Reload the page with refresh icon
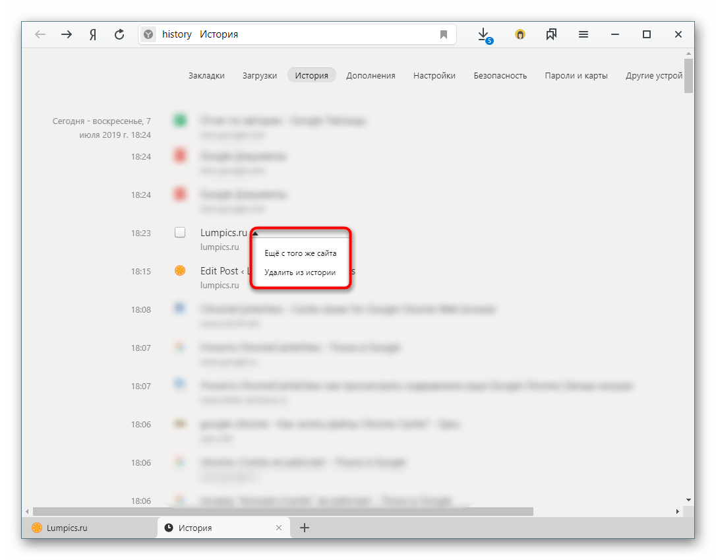 [x=119, y=35]
